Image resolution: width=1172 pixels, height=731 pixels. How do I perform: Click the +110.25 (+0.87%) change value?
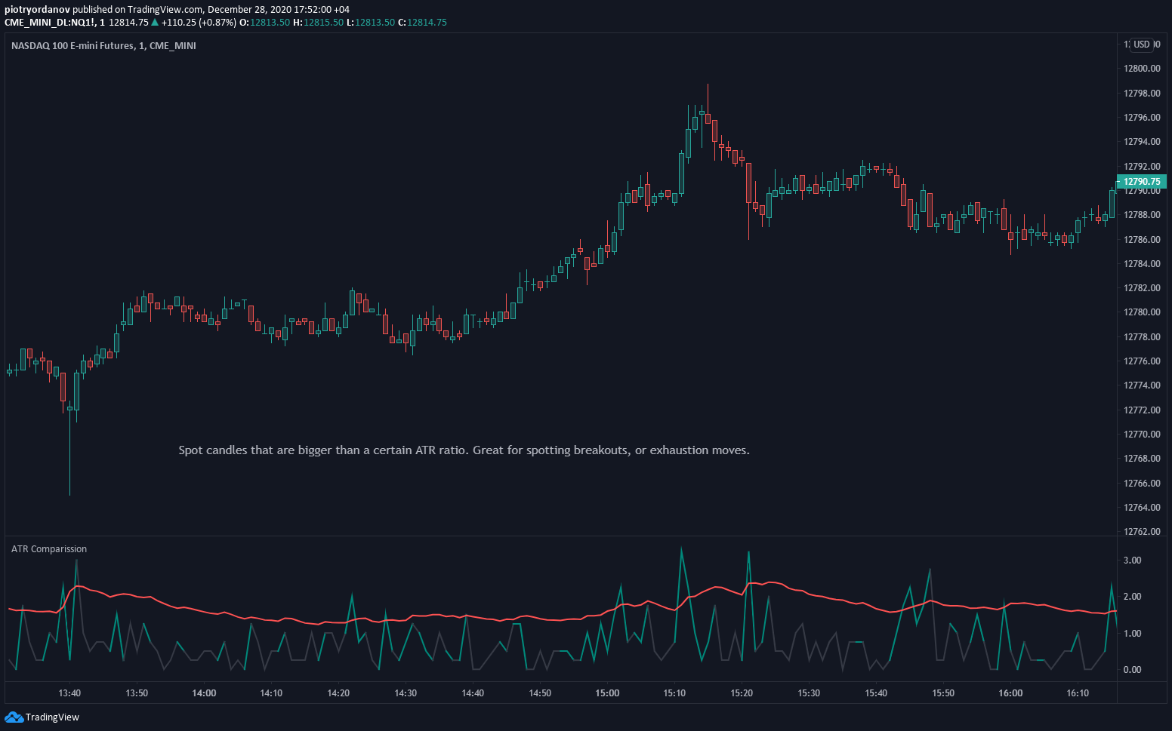199,22
